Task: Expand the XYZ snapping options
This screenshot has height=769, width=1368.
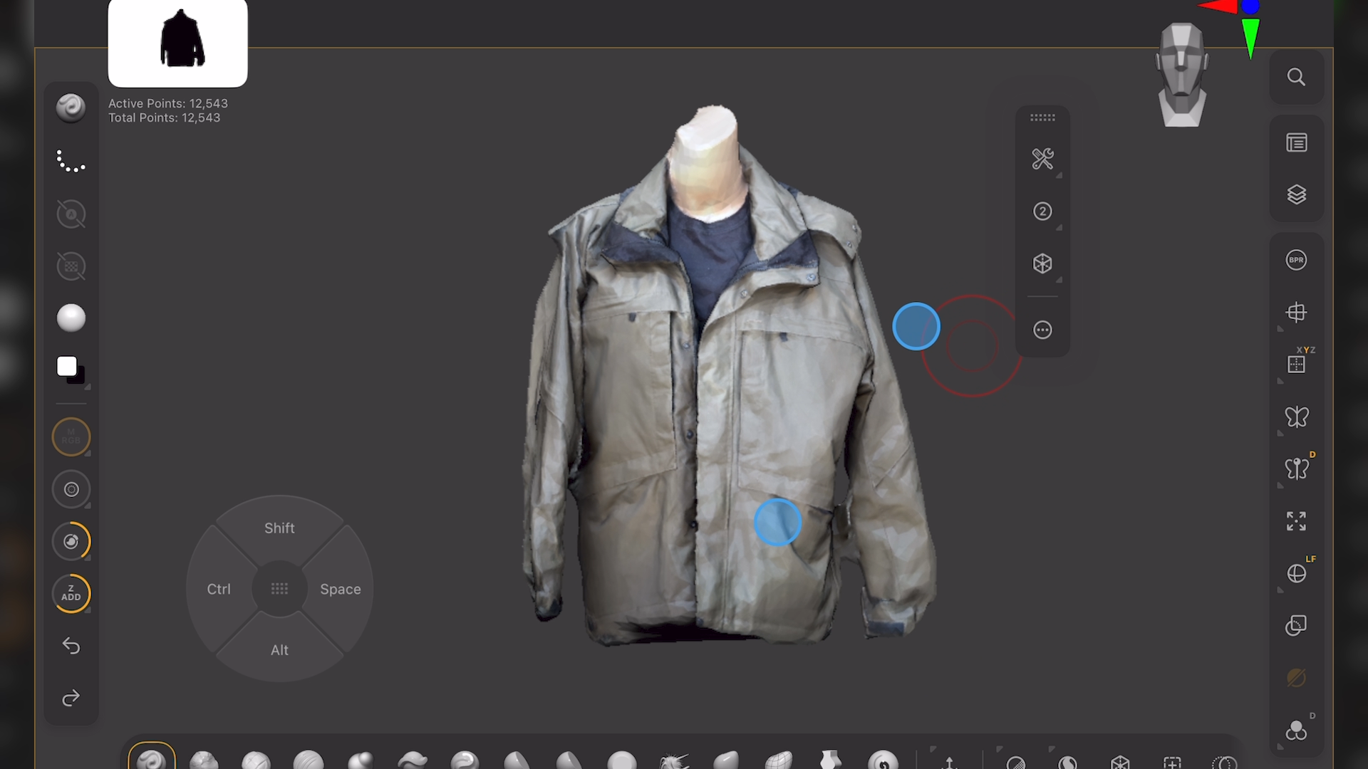Action: click(x=1296, y=363)
